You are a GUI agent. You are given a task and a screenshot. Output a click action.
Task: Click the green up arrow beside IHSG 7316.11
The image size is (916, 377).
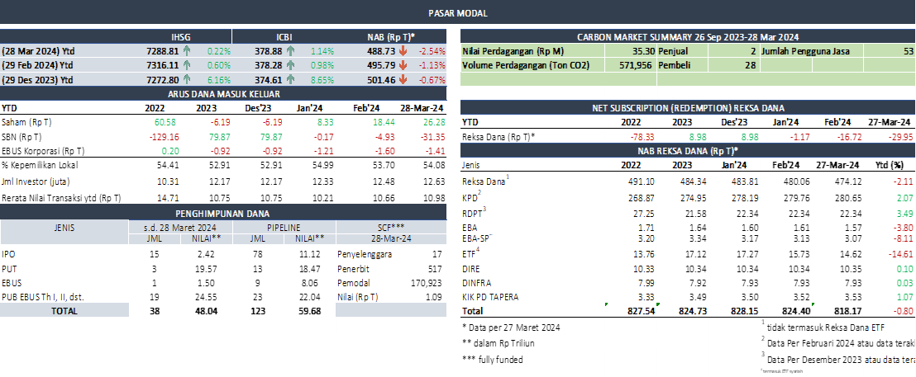coord(187,64)
